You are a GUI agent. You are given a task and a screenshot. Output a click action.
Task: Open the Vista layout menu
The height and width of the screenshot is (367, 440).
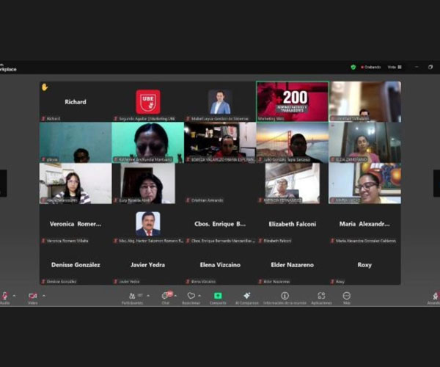pos(395,67)
